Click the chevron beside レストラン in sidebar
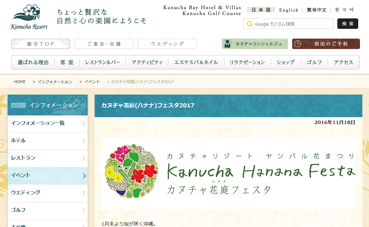Viewport: 369px width, 227px height. point(83,158)
